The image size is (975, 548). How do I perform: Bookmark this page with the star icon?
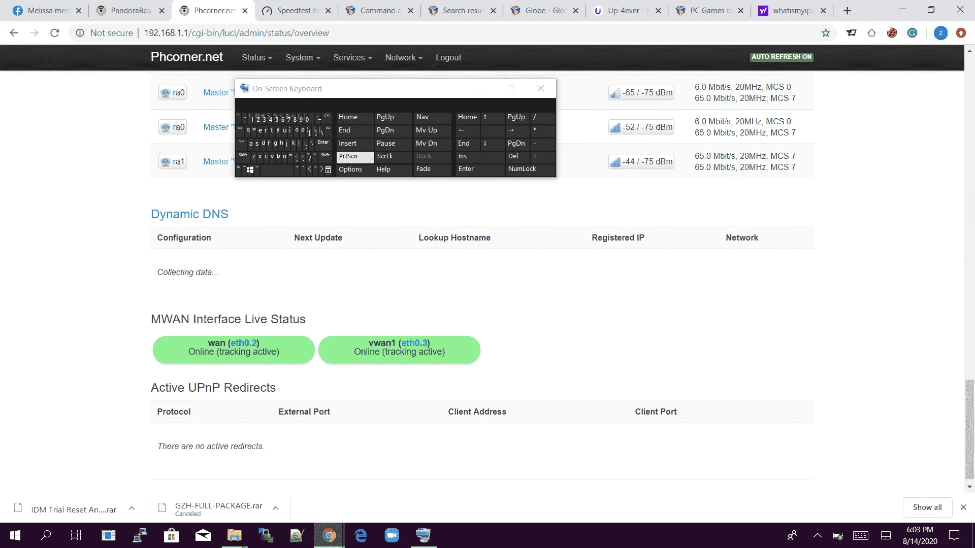click(x=826, y=33)
